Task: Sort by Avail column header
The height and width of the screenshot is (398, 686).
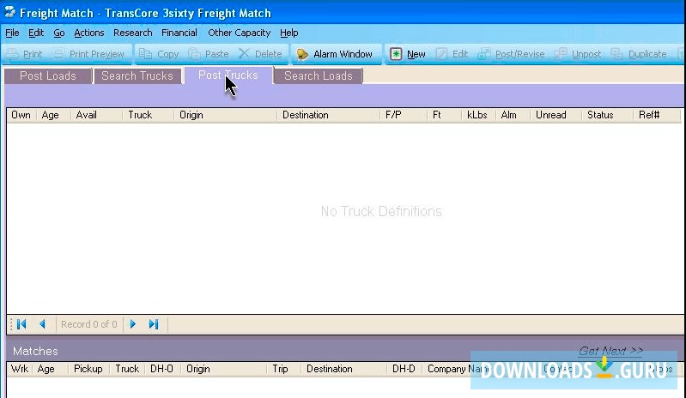Action: coord(96,115)
